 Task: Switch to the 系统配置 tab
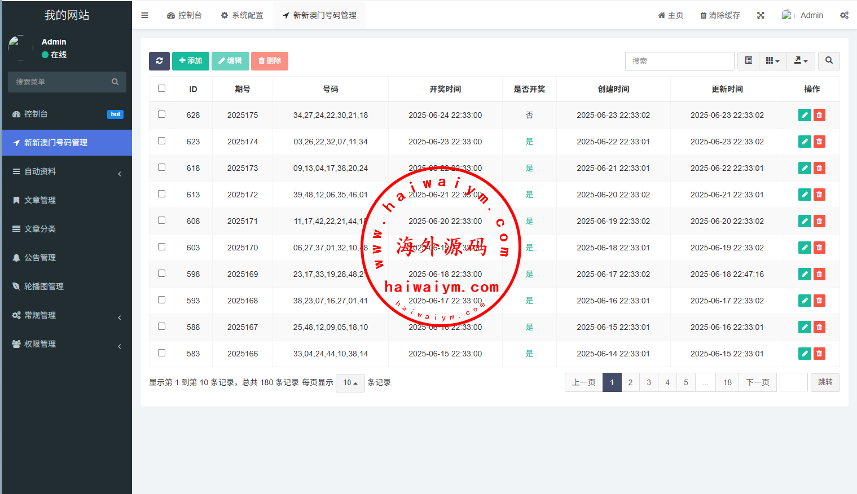(242, 15)
